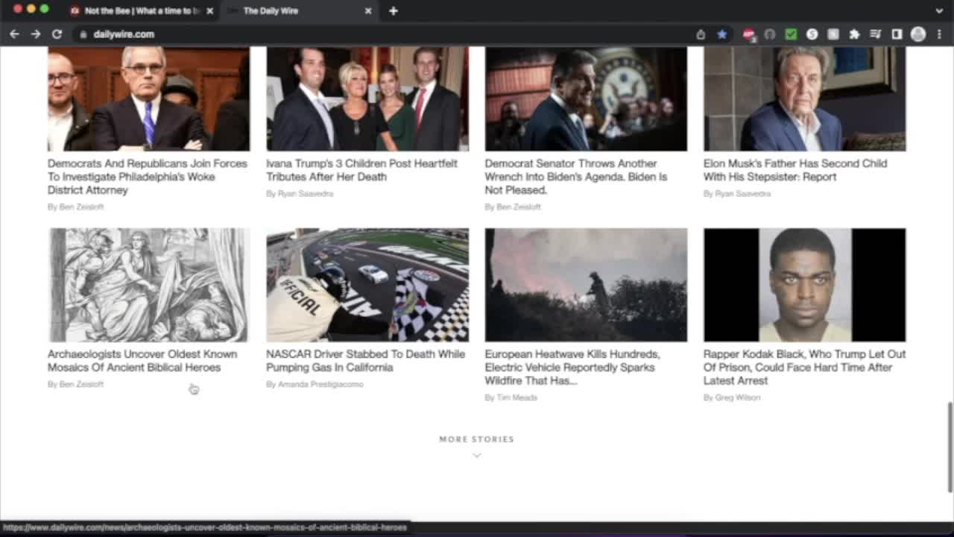This screenshot has width=954, height=537.
Task: Open the Chrome profile avatar
Action: click(x=918, y=34)
